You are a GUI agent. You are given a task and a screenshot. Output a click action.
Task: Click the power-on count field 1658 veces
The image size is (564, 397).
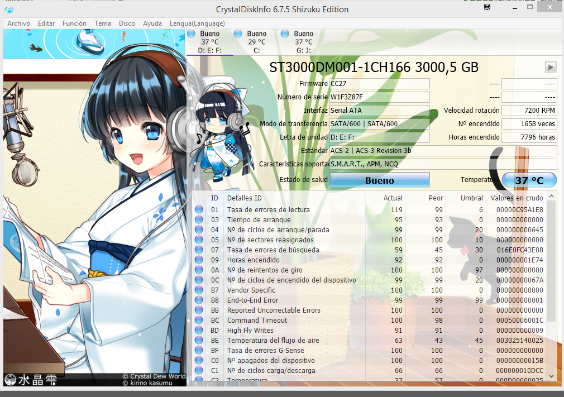point(529,124)
